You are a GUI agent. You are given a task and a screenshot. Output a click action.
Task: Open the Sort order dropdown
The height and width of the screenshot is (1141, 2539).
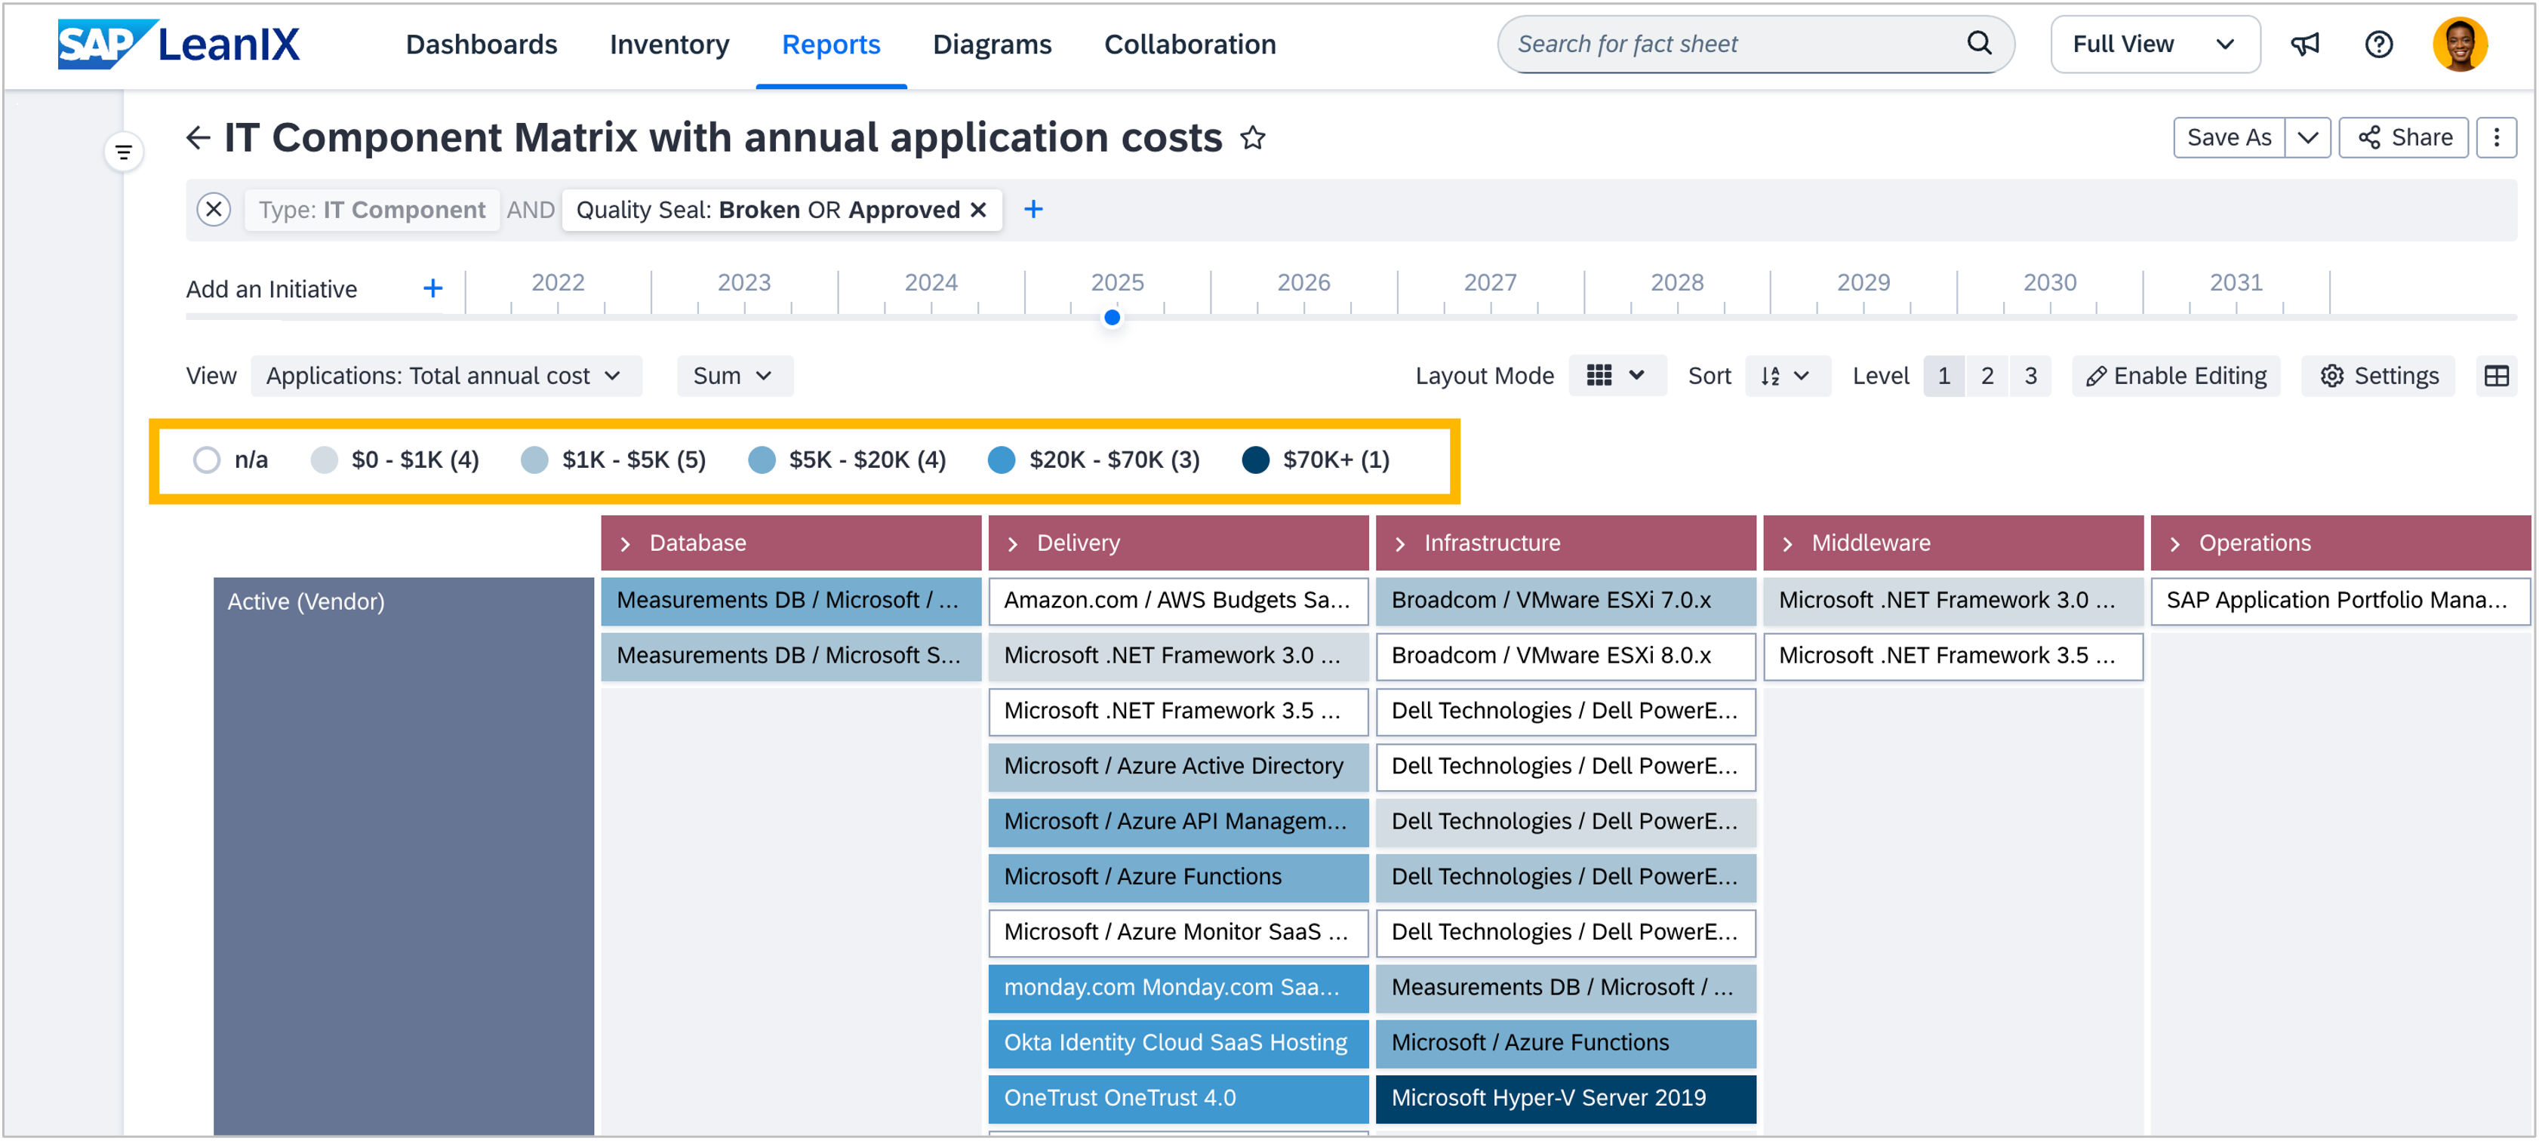tap(1788, 377)
